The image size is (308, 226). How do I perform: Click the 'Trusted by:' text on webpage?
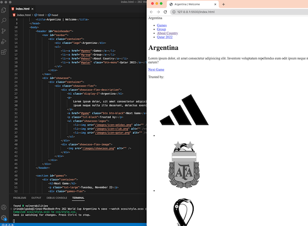click(156, 77)
